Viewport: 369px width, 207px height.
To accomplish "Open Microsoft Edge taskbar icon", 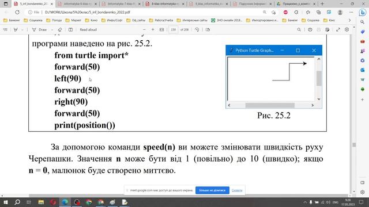I will 65,202.
